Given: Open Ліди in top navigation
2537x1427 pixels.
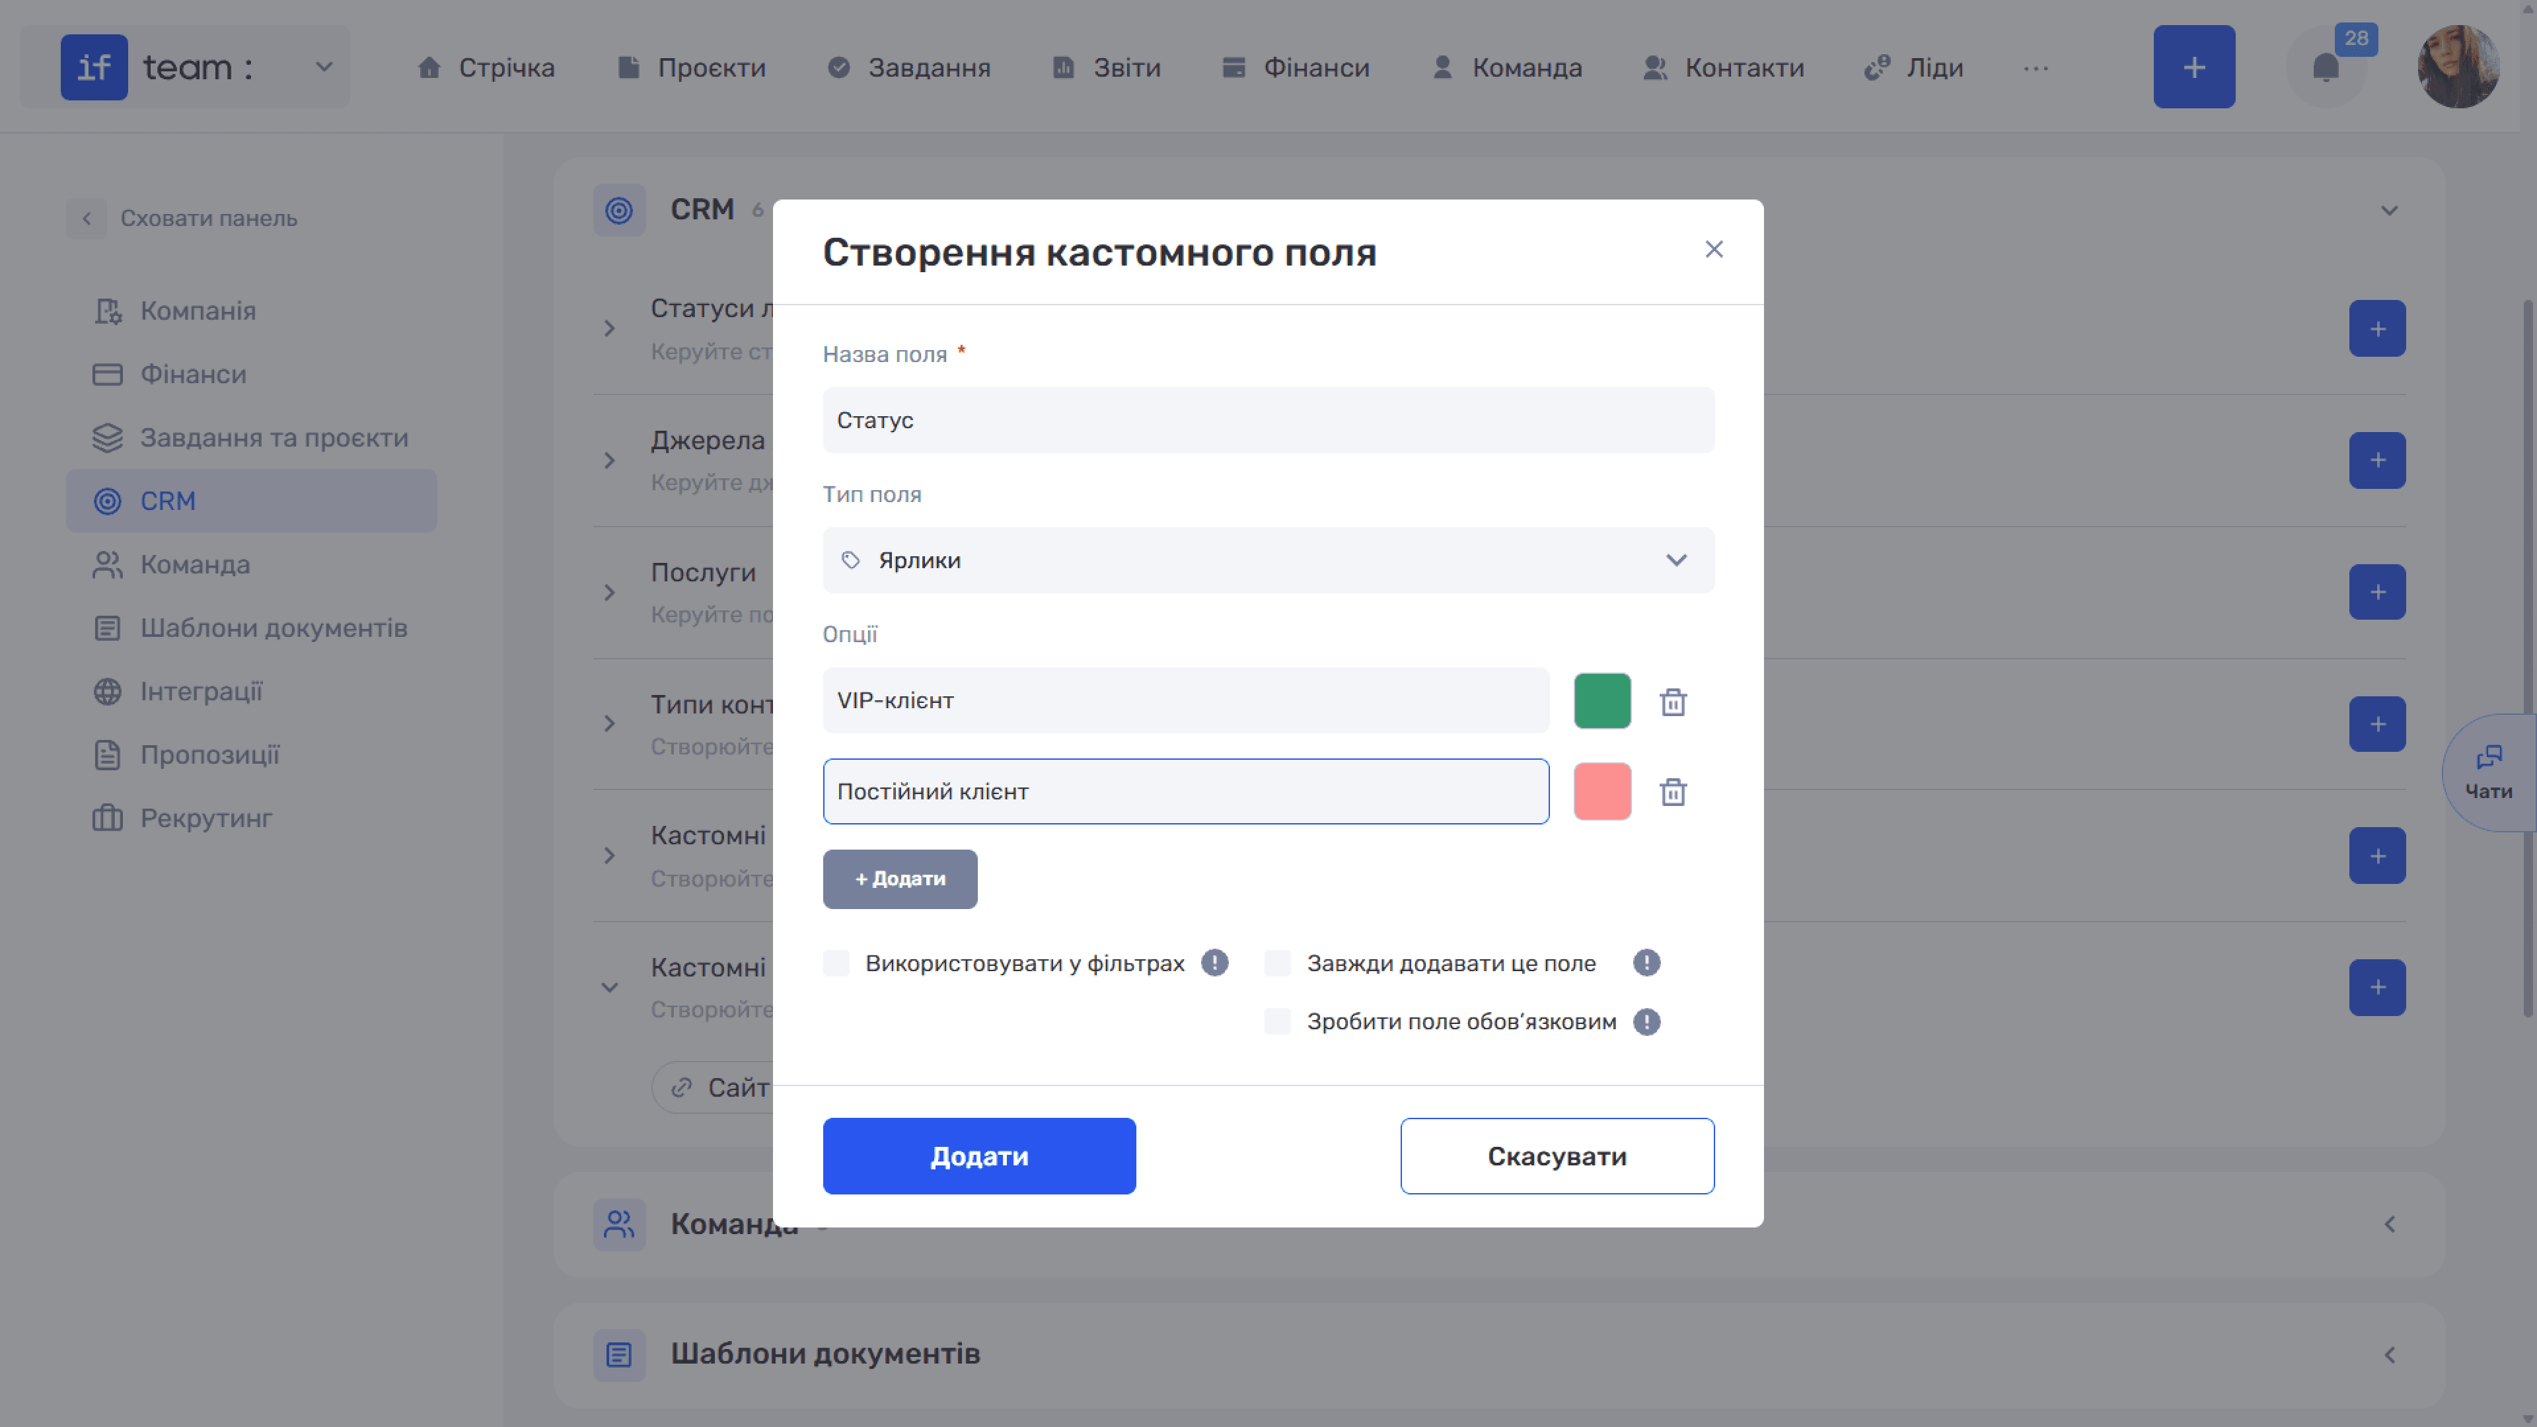Looking at the screenshot, I should click(1913, 68).
